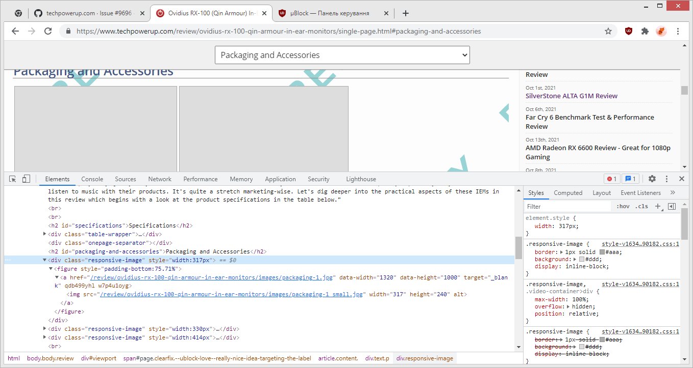Bookmark the page via the star icon
693x368 pixels.
(608, 31)
